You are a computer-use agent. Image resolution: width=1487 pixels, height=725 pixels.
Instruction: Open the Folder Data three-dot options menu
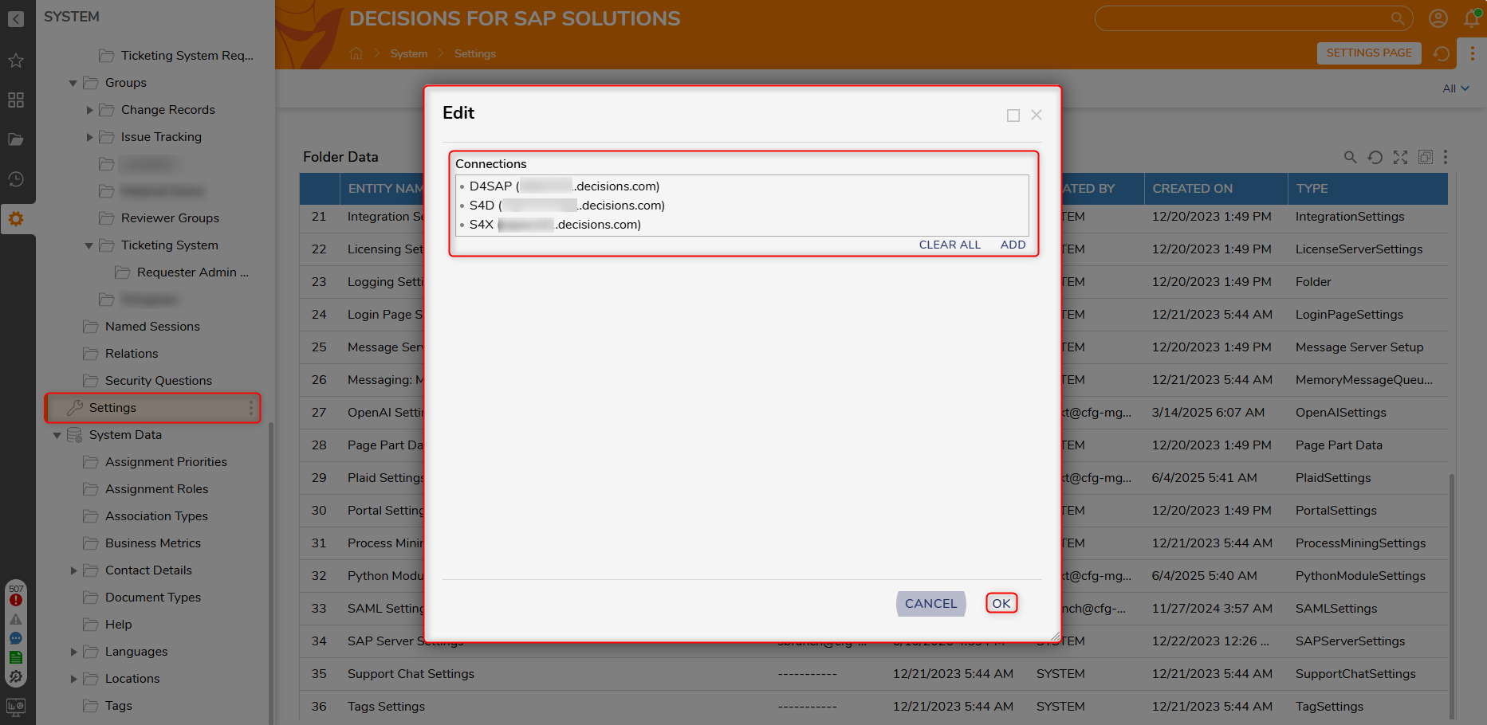(x=1446, y=157)
